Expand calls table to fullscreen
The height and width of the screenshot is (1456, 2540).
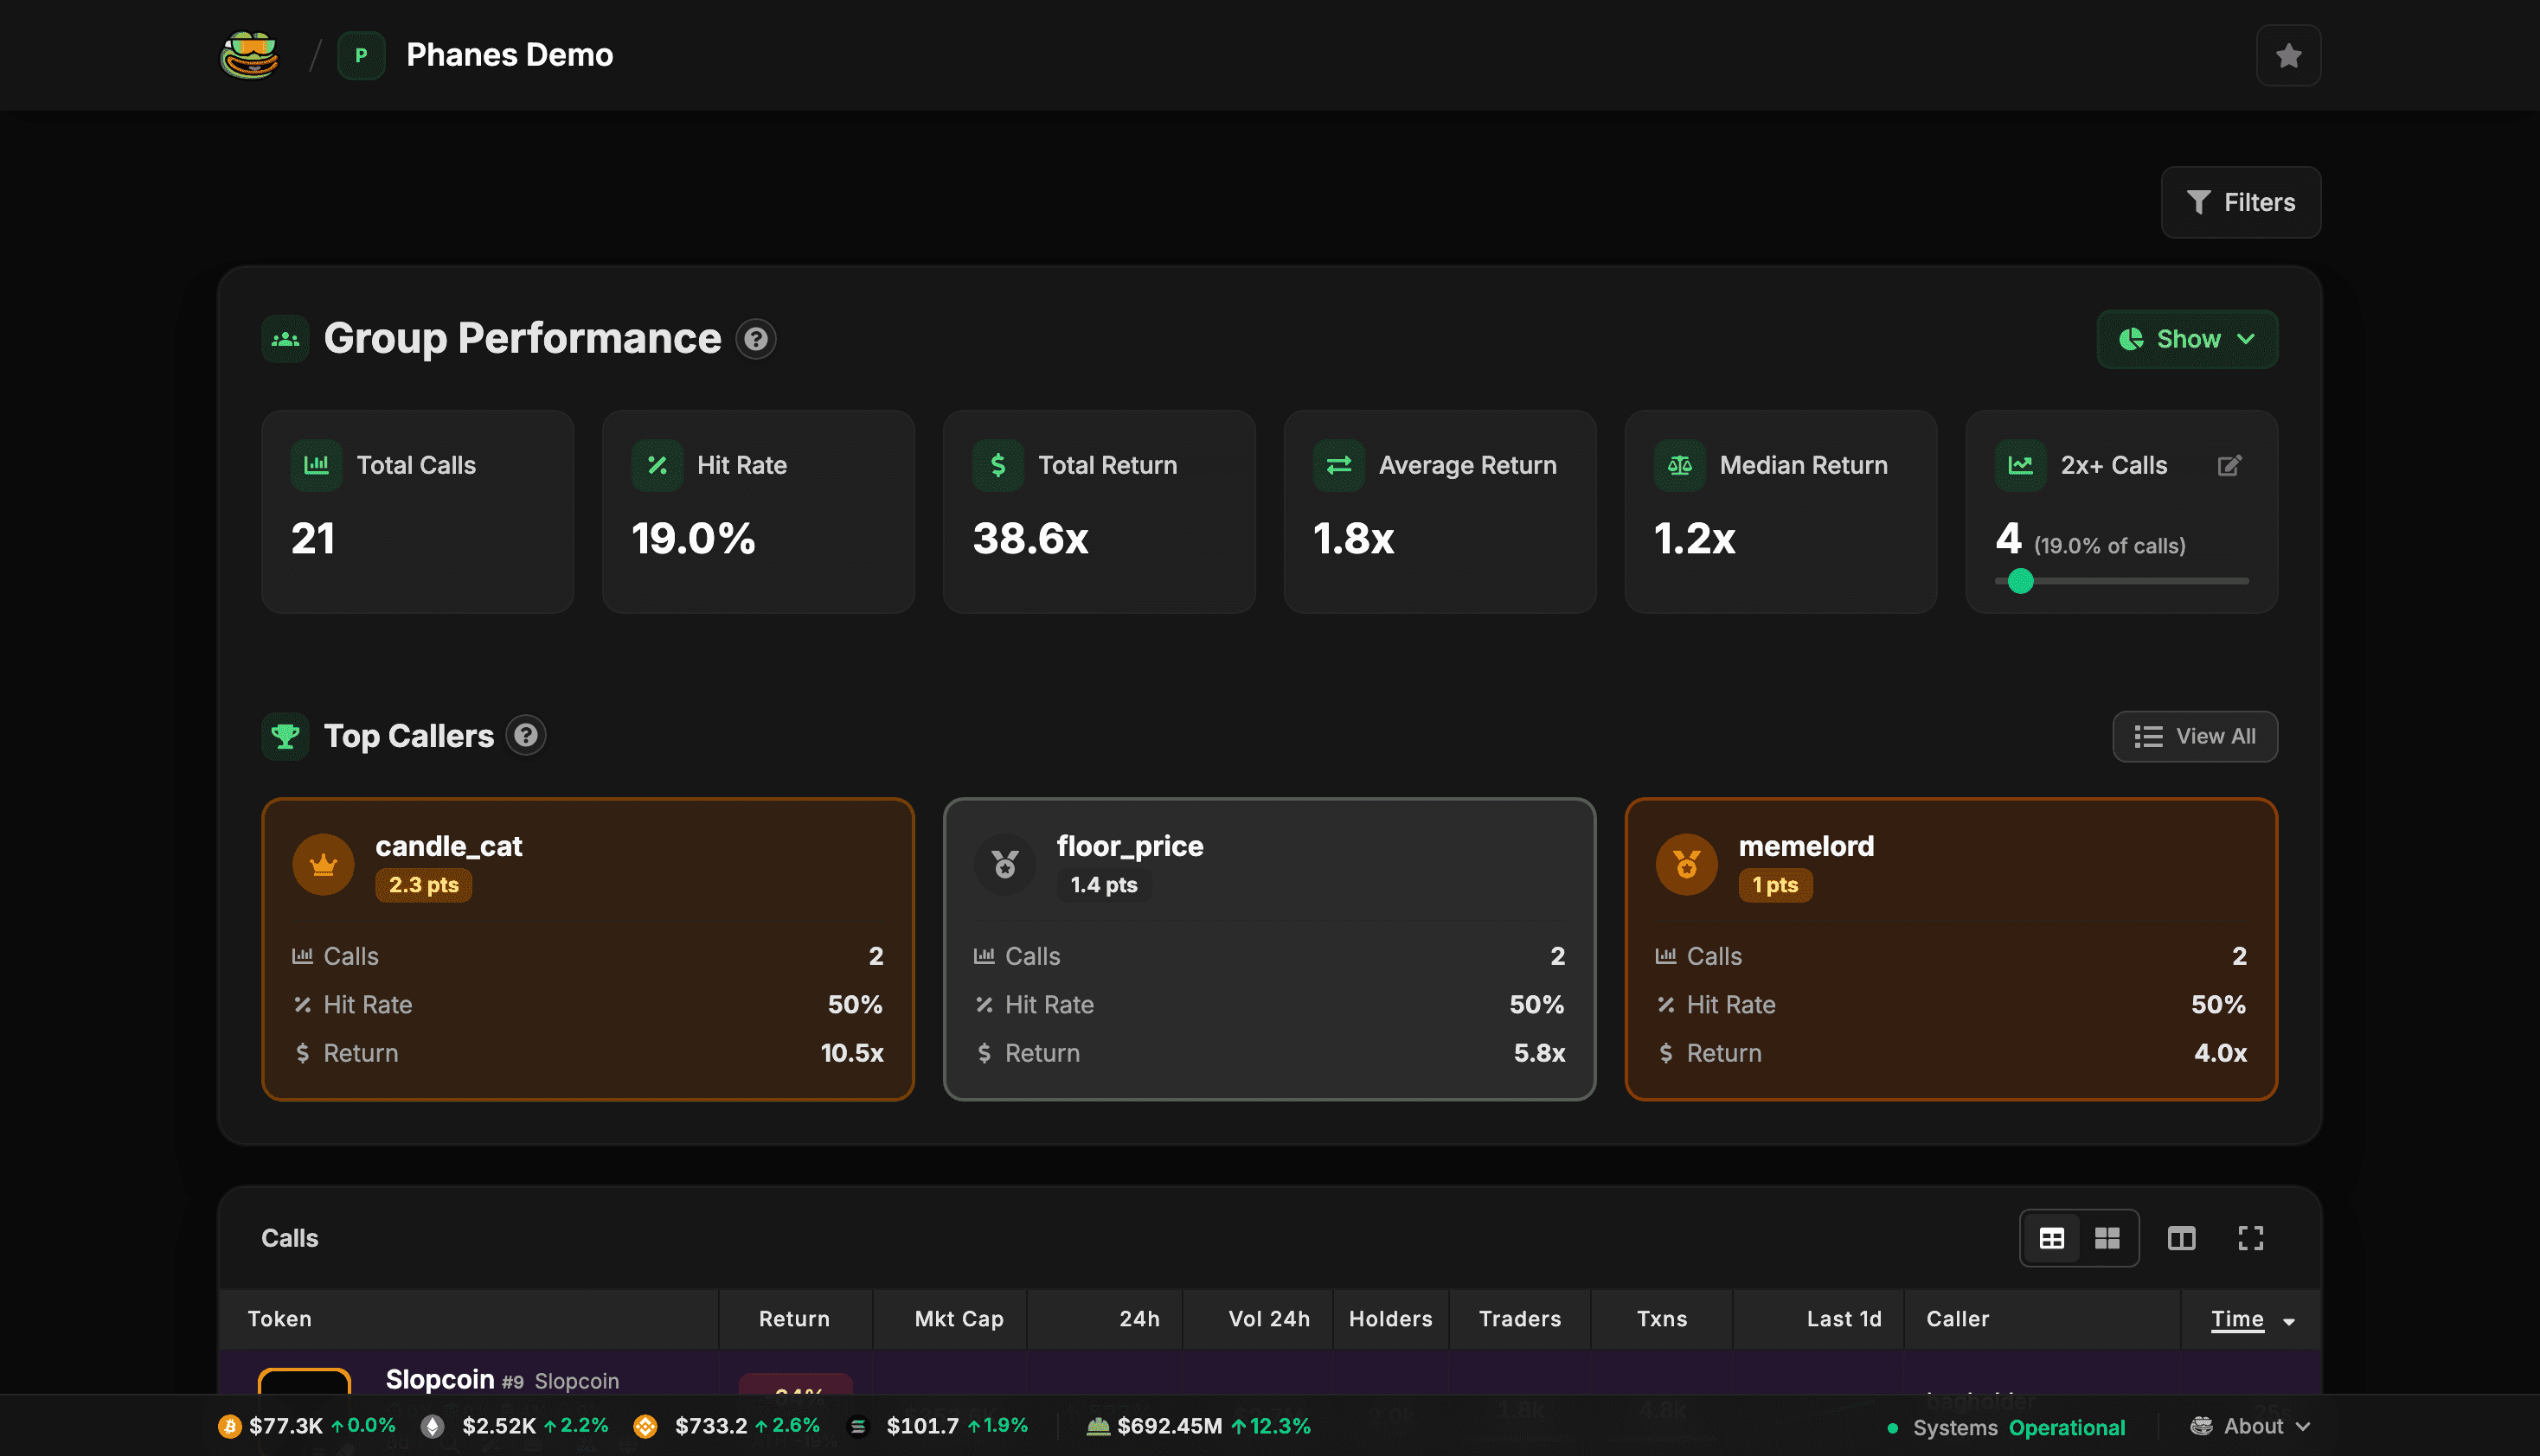2250,1238
